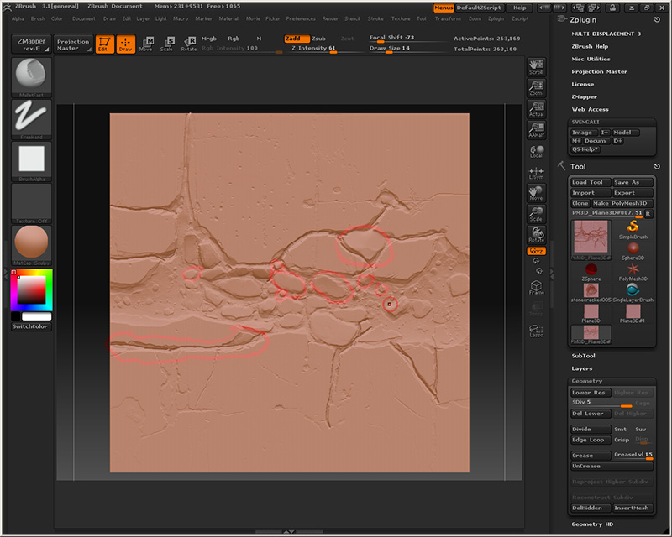Viewport: 672px width, 537px height.
Task: Select the Sphere3D tool icon
Action: pyautogui.click(x=633, y=251)
